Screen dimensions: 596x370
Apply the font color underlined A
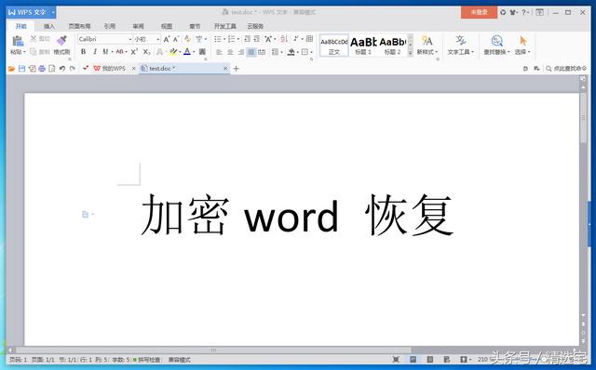click(187, 52)
